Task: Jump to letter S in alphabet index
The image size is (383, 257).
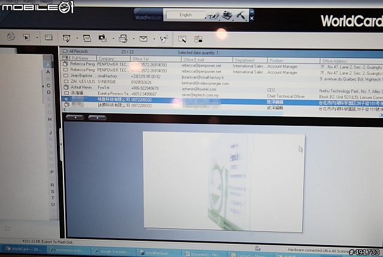Action: pos(53,192)
